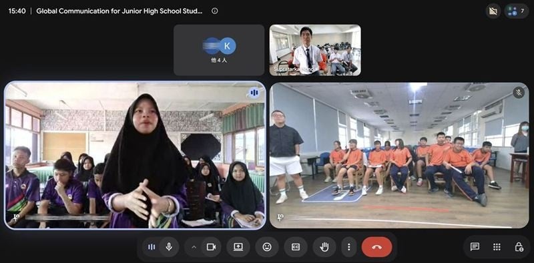Click the 15:40 clock text

(17, 11)
